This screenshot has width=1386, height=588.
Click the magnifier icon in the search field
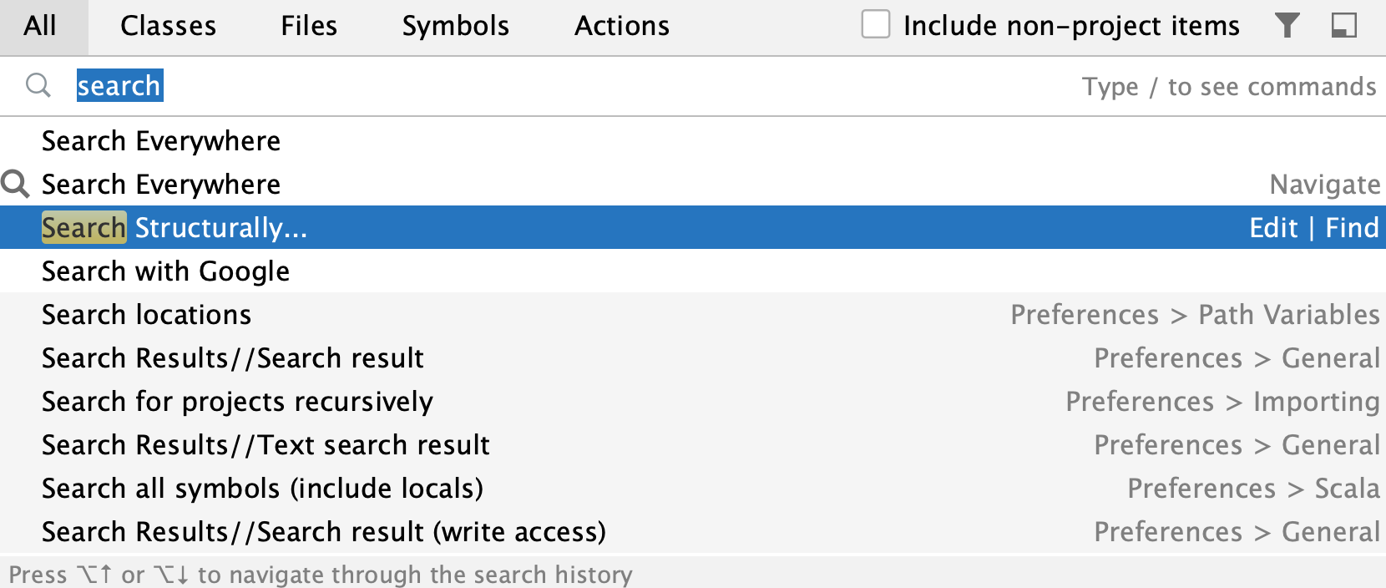38,85
